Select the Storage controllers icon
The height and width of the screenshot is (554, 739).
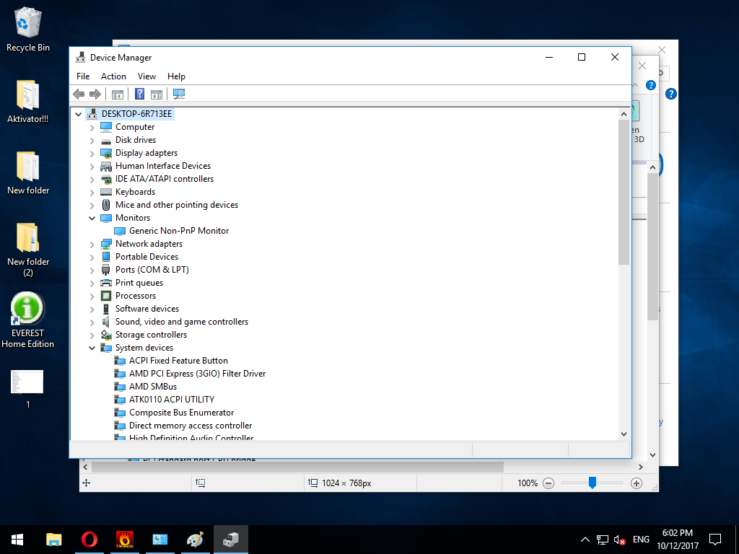106,335
